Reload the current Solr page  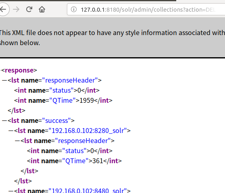point(29,9)
